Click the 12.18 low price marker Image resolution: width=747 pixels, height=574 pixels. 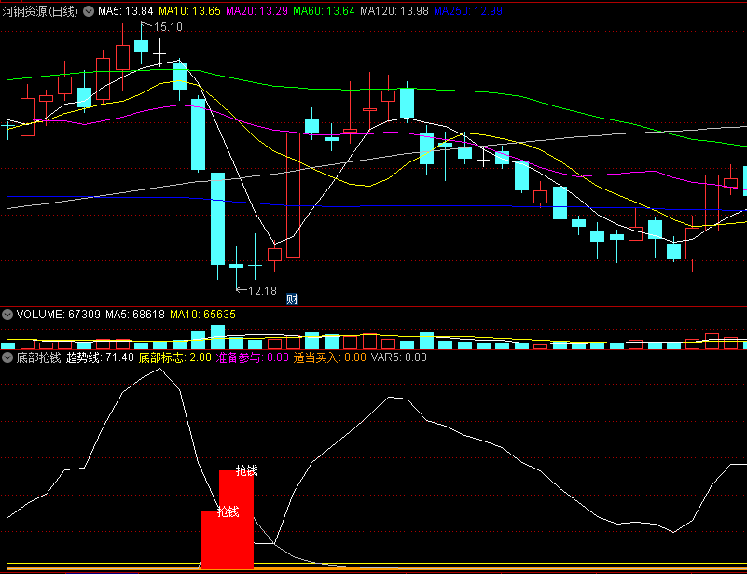pos(262,291)
